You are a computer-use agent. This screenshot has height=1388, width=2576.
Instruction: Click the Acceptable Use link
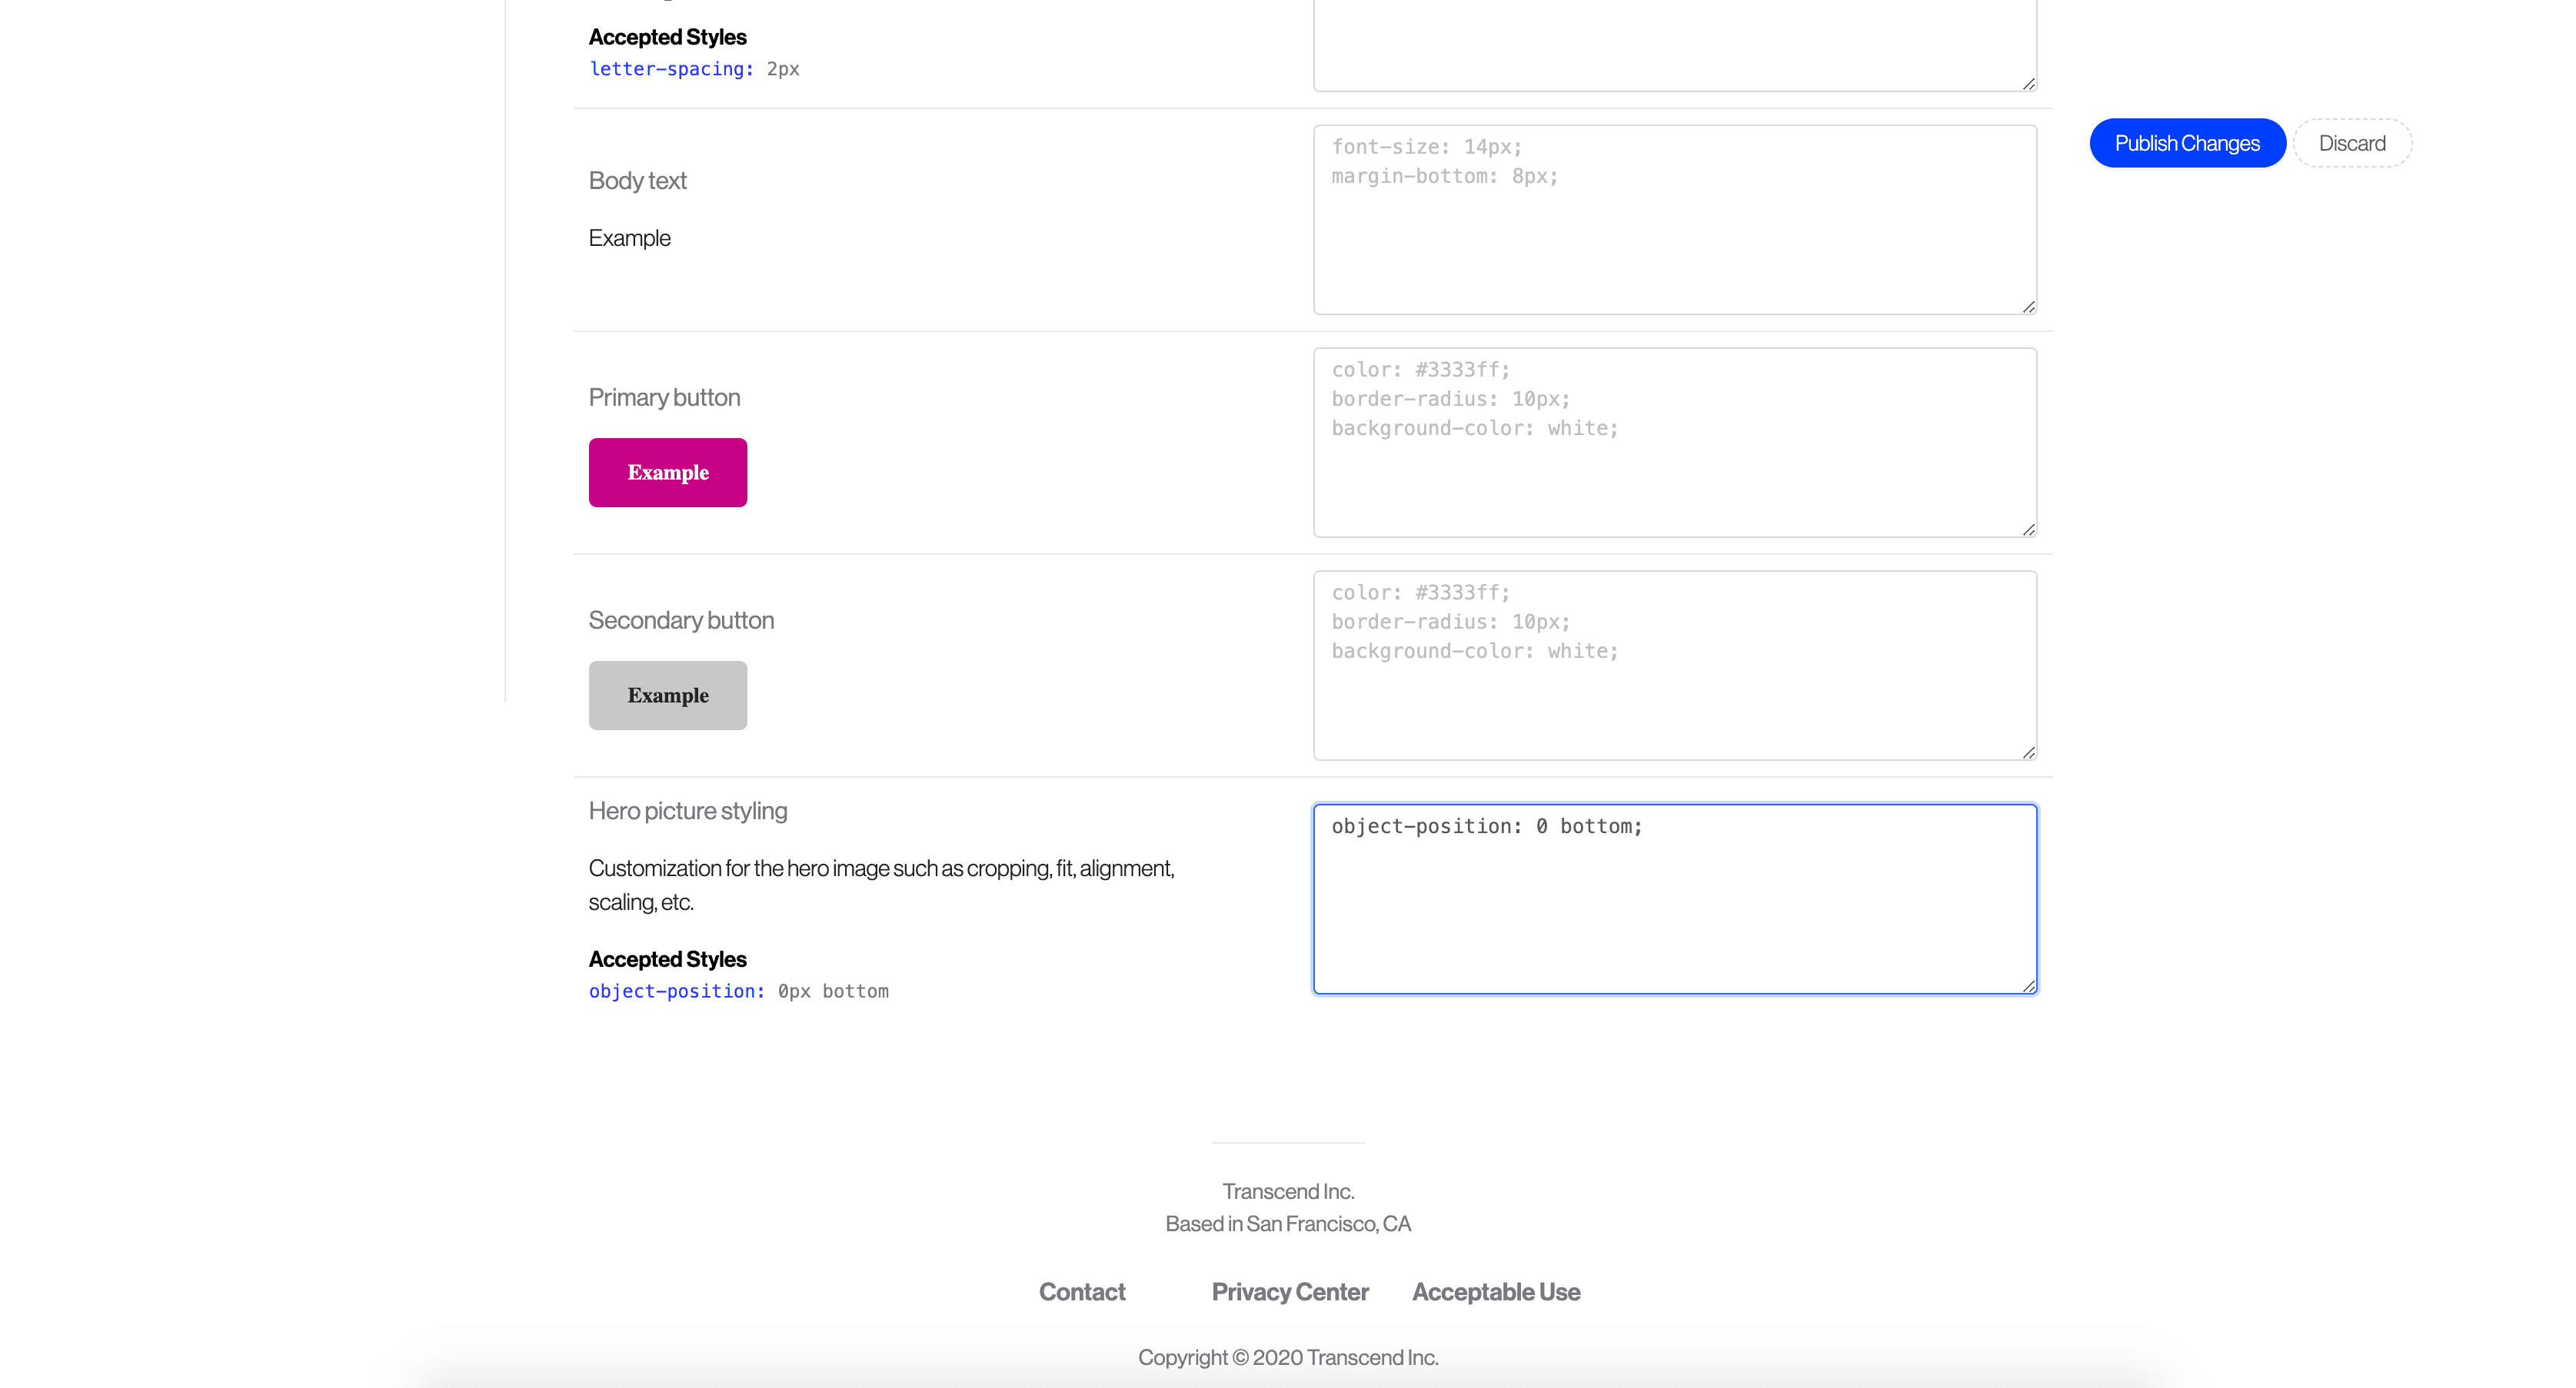tap(1496, 1290)
